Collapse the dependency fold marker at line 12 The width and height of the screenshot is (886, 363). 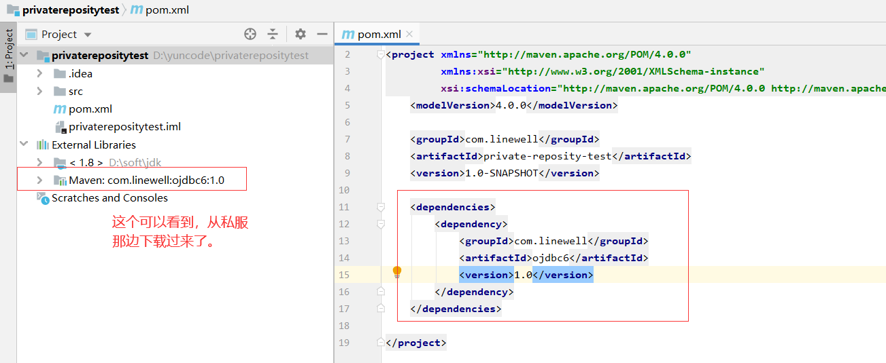pyautogui.click(x=380, y=224)
